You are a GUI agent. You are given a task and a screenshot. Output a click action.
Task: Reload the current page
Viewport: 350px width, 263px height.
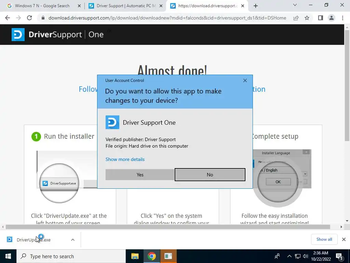point(29,18)
